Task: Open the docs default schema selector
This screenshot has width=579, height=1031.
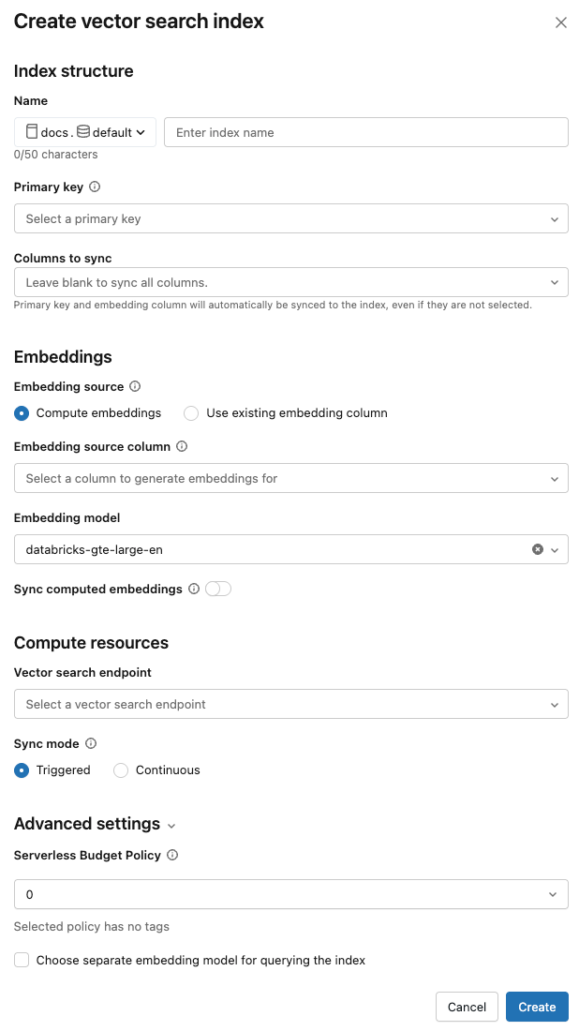Action: tap(84, 131)
